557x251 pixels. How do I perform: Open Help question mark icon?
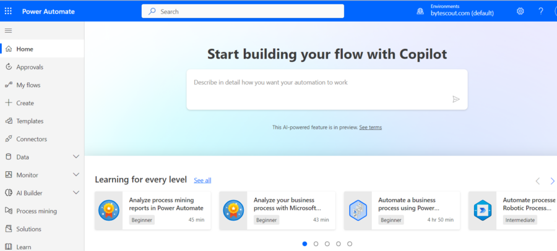[x=541, y=11]
